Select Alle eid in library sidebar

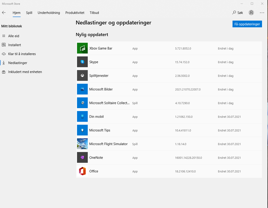coord(14,36)
